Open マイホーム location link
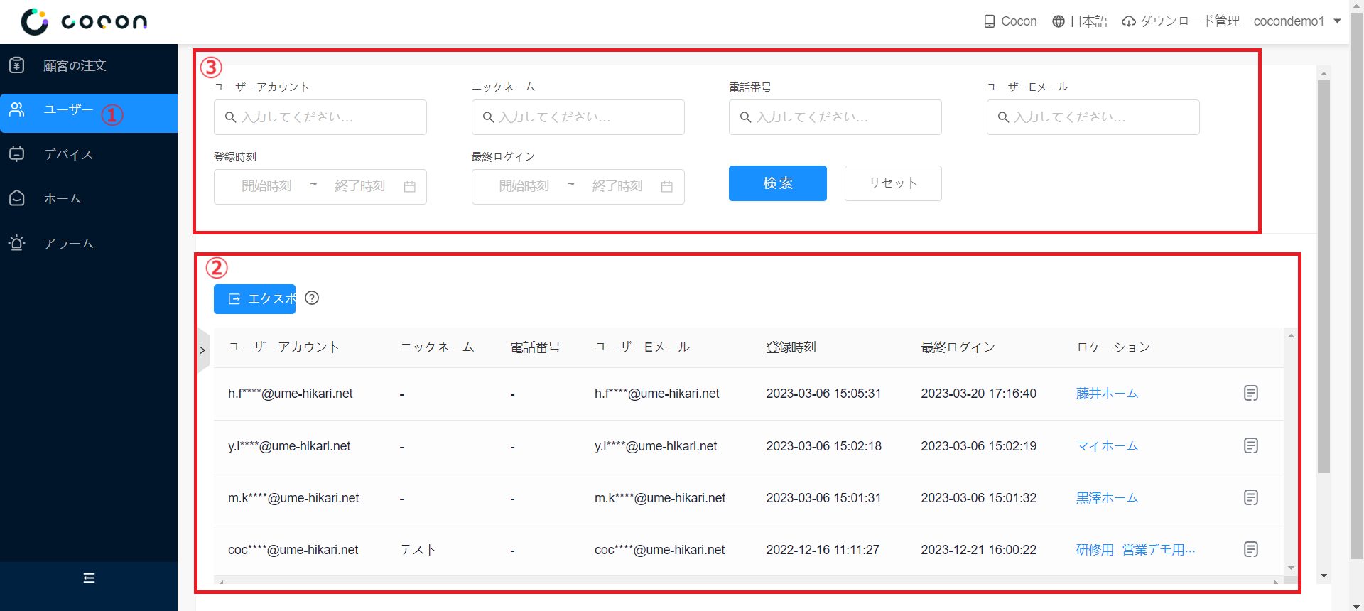This screenshot has width=1364, height=611. (x=1107, y=446)
